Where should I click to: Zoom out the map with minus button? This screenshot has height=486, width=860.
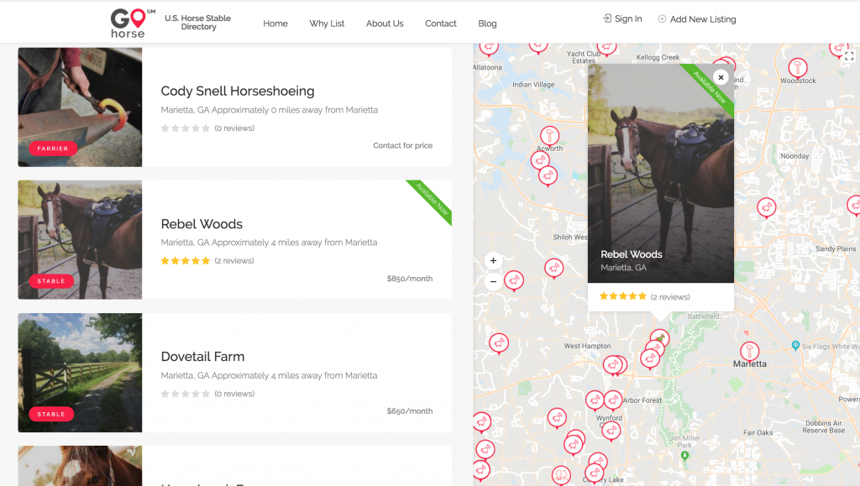[x=493, y=282]
